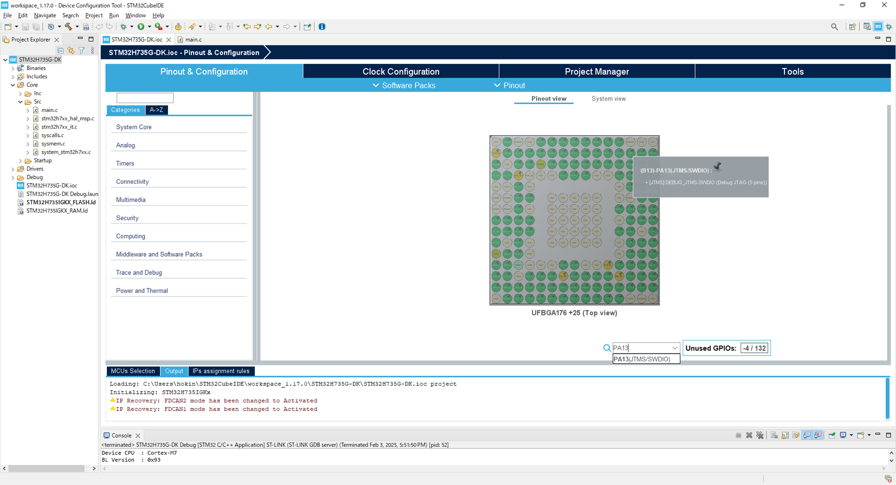The height and width of the screenshot is (485, 896).
Task: Toggle Show Console When Standard Out Changes
Action: (x=807, y=435)
